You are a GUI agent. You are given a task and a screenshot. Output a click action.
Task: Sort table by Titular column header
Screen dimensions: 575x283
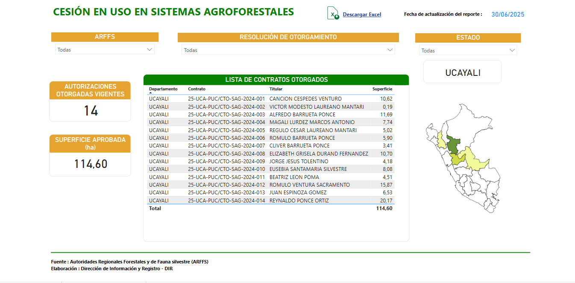click(276, 89)
